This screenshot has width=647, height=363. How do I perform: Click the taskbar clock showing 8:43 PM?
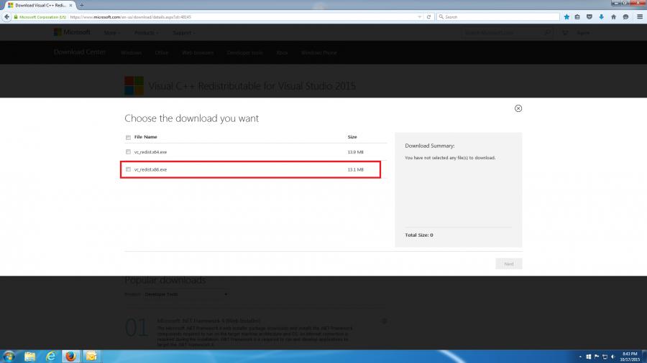pyautogui.click(x=630, y=357)
